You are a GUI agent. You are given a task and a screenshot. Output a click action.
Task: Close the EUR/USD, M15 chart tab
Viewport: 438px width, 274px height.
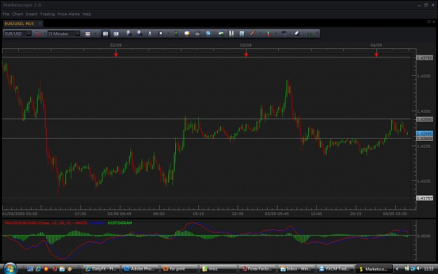40,23
